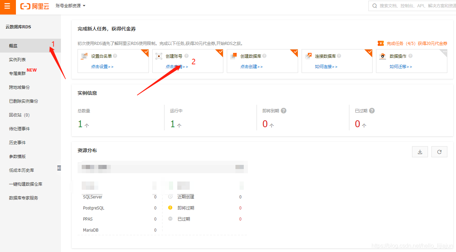Click the 近期创建 count value
456x252 pixels.
point(240,197)
